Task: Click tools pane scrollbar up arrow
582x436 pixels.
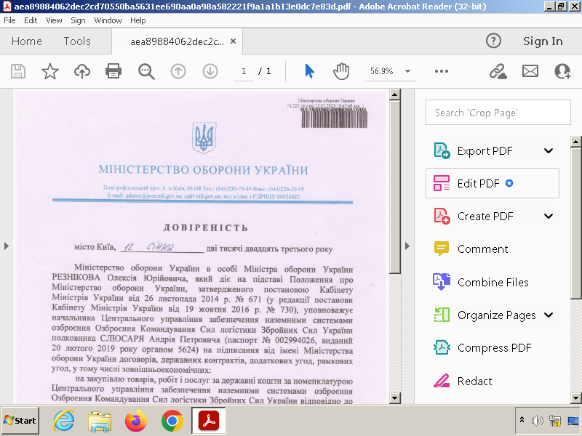Action: 576,142
